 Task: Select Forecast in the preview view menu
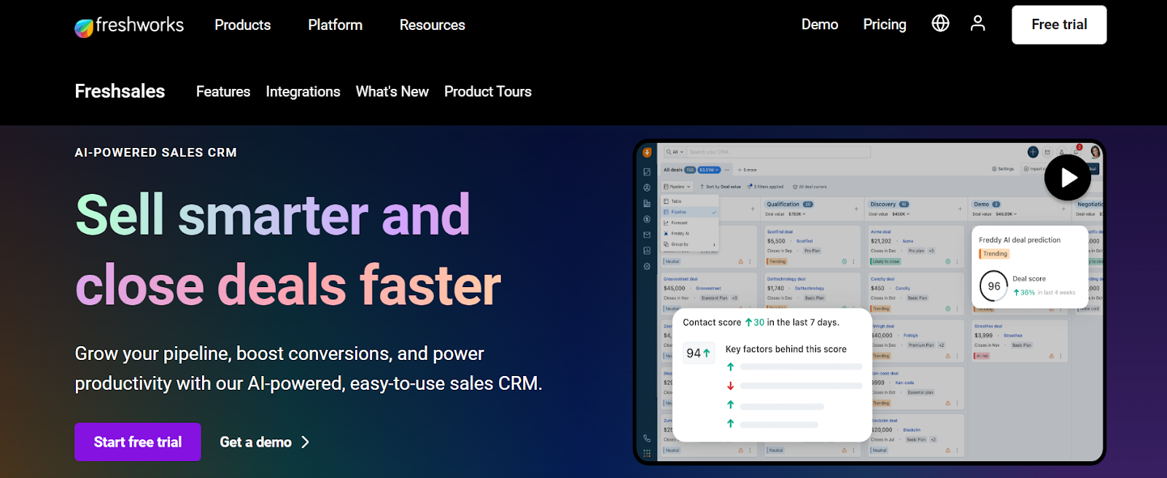tap(690, 223)
